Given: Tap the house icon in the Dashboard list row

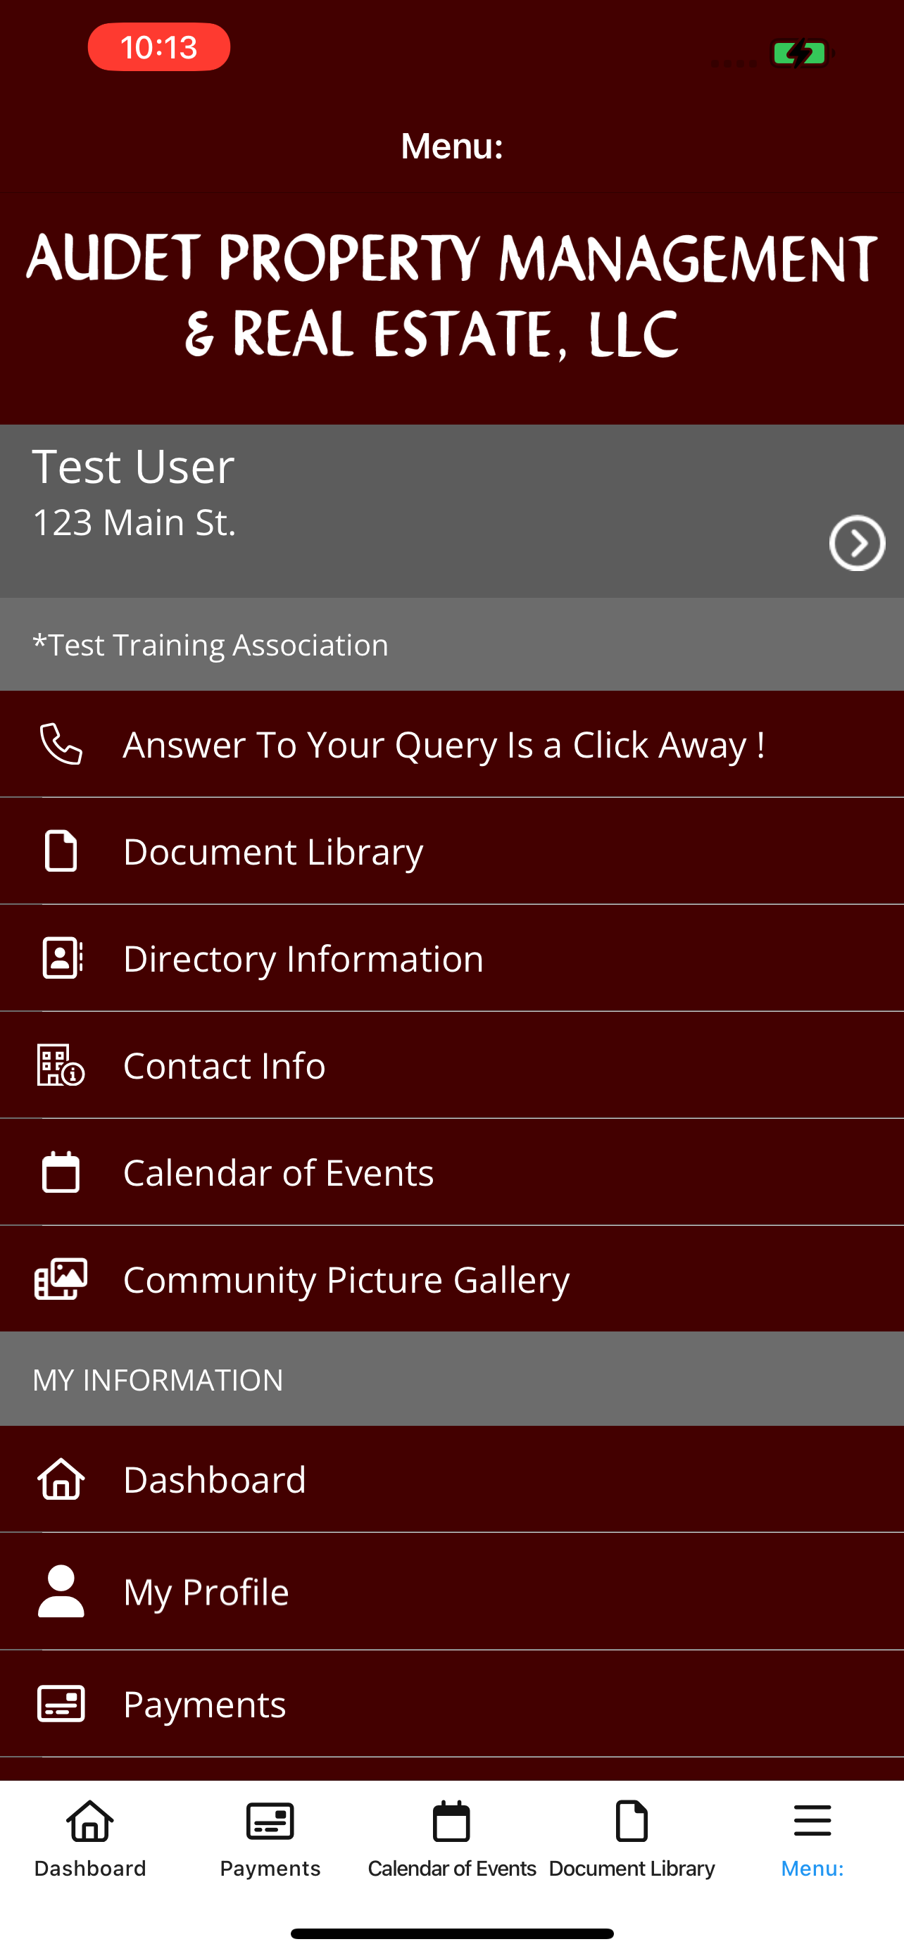Looking at the screenshot, I should [x=61, y=1479].
